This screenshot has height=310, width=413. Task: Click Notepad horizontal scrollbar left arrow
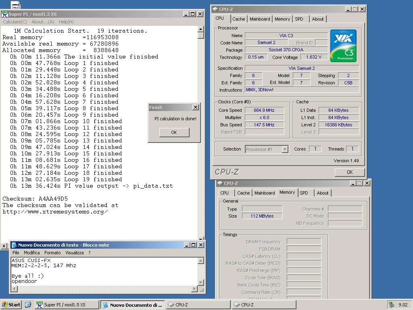point(15,289)
